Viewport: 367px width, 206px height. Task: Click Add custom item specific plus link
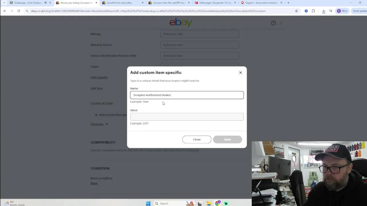111,115
